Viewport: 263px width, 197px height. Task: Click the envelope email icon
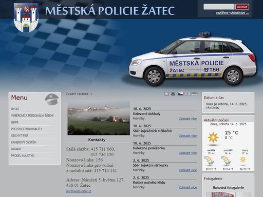166,94
